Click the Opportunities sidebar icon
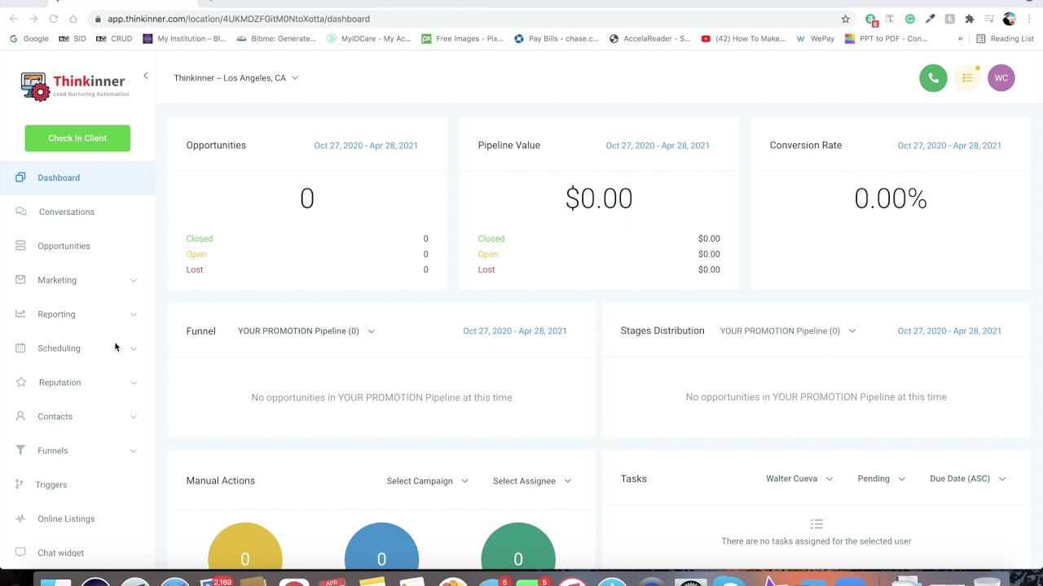1043x586 pixels. click(x=20, y=246)
